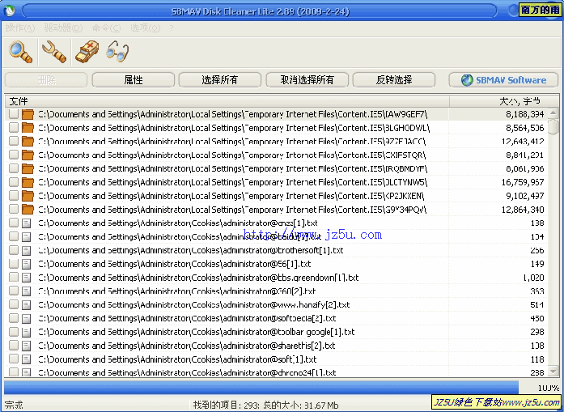Click file icon of cnzz[1].txt row
The width and height of the screenshot is (564, 412).
[x=26, y=223]
